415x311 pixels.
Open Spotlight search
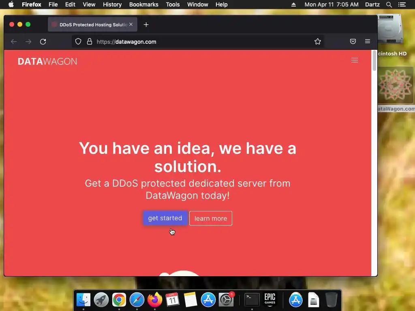[x=389, y=4]
